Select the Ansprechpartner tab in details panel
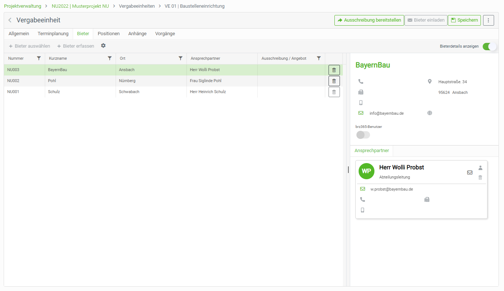 (x=372, y=151)
